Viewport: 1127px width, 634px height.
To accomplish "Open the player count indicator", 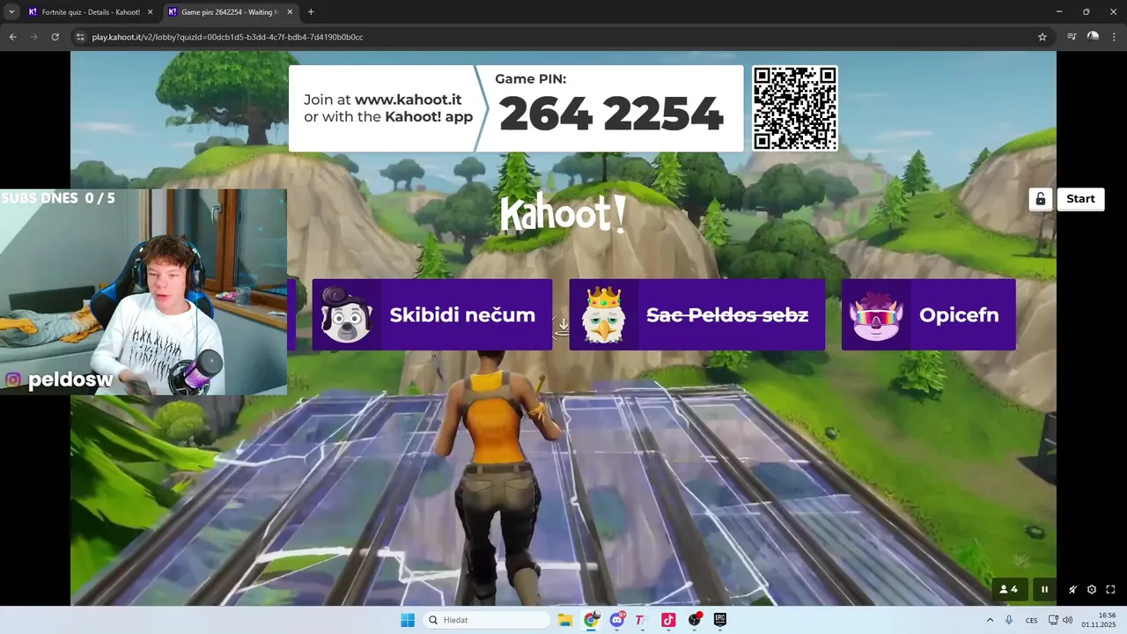I will pos(1009,590).
